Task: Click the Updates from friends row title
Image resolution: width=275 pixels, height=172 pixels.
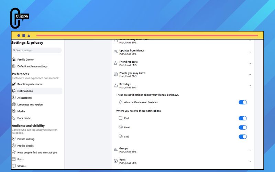Action: [132, 51]
